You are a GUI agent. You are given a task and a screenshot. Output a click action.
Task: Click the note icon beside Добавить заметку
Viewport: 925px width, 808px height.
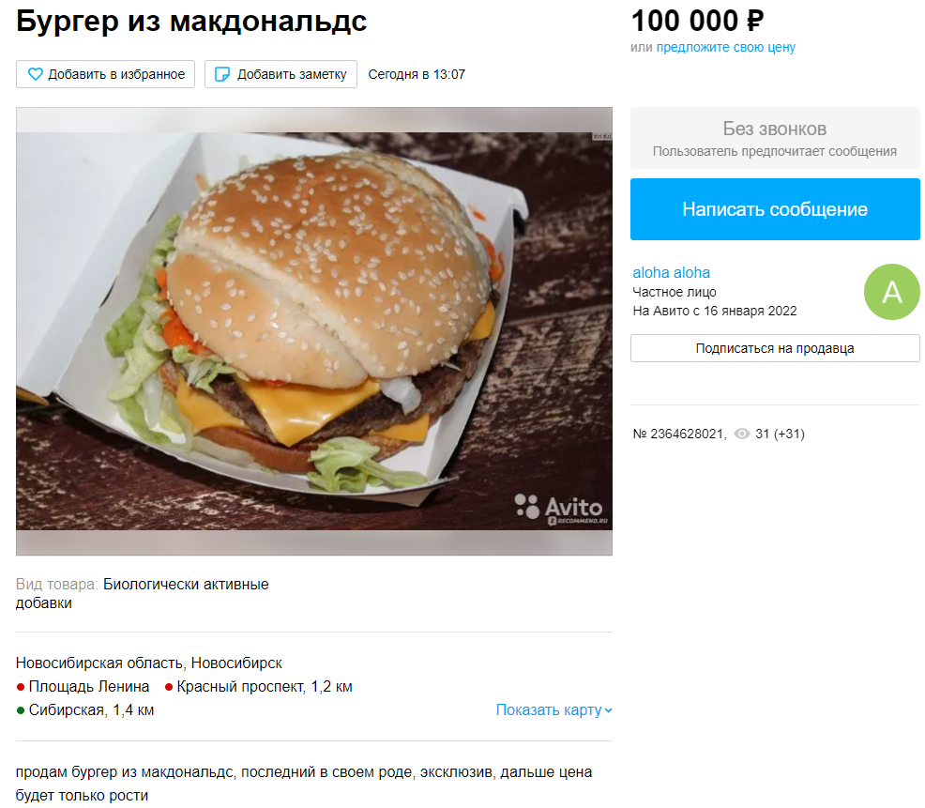pyautogui.click(x=221, y=74)
